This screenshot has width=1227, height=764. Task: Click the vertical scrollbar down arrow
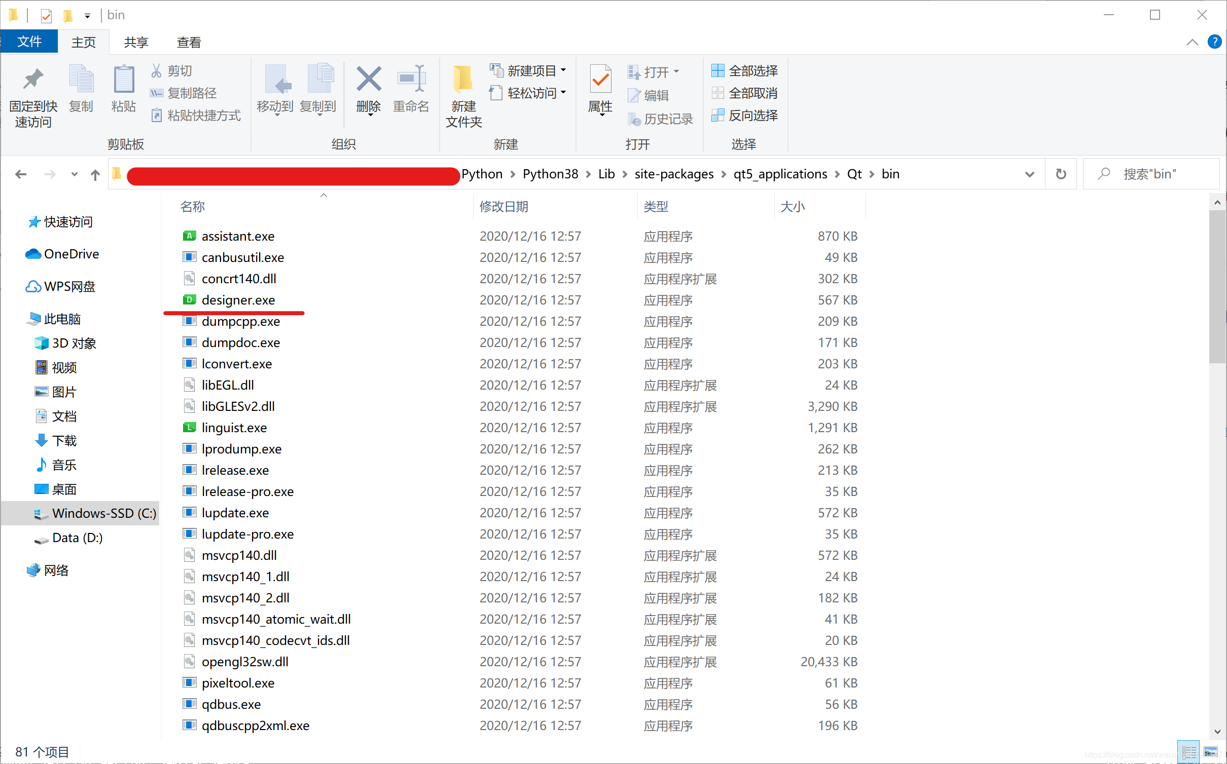(1217, 732)
